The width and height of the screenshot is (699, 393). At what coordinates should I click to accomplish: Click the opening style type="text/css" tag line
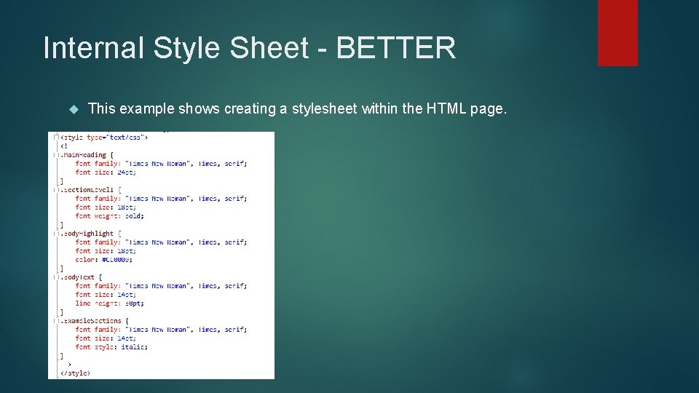[x=104, y=138]
